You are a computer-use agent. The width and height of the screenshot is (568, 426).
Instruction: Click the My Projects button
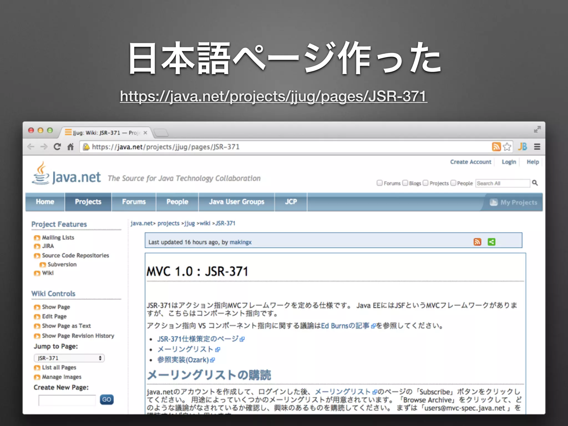pos(513,202)
